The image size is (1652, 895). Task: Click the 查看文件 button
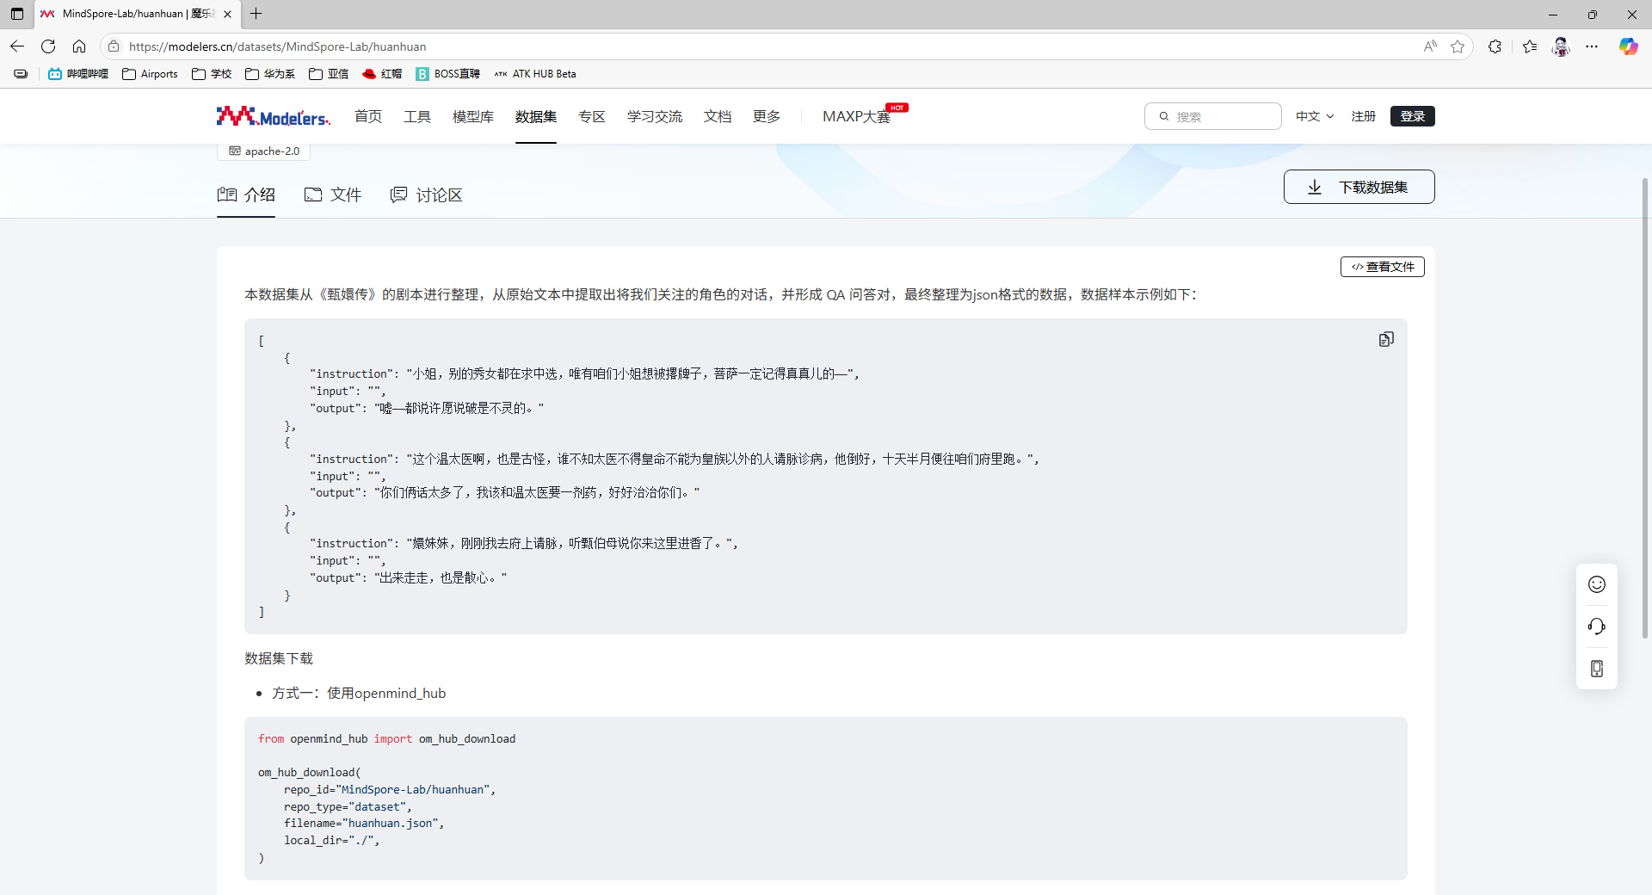coord(1382,267)
